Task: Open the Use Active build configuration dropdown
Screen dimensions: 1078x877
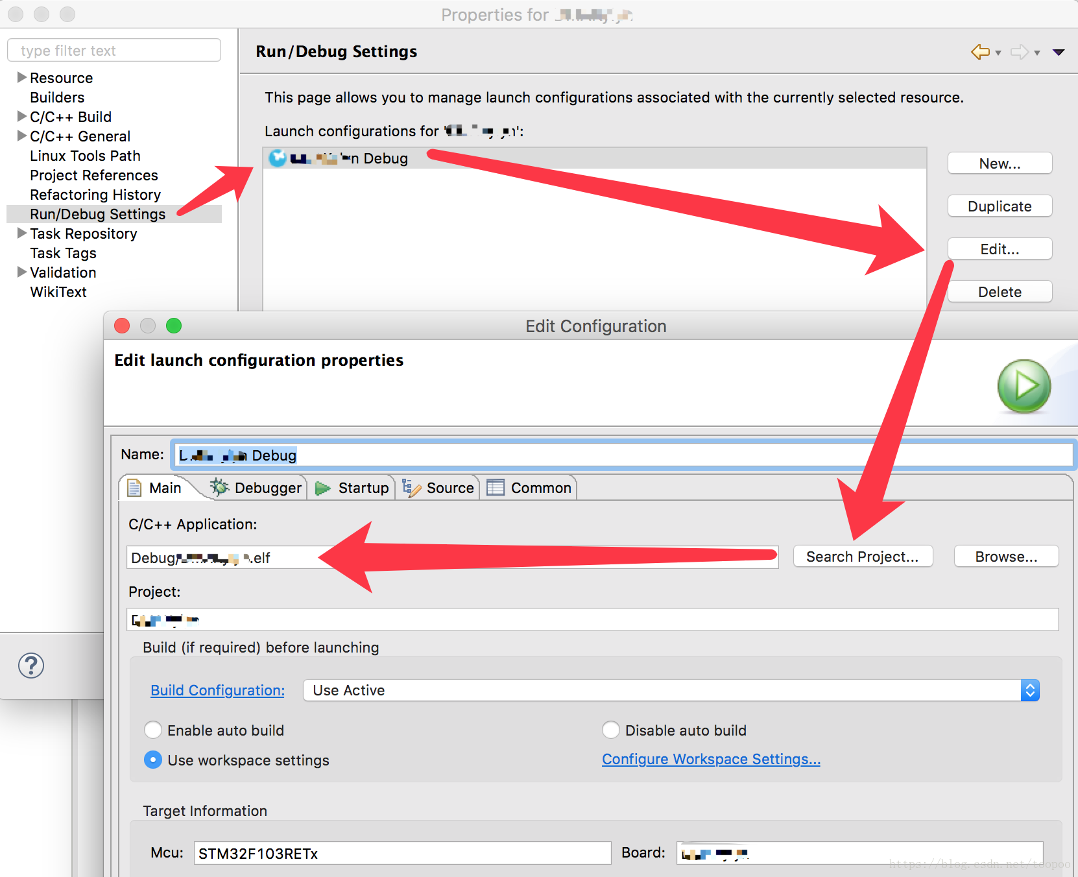Action: coord(671,690)
